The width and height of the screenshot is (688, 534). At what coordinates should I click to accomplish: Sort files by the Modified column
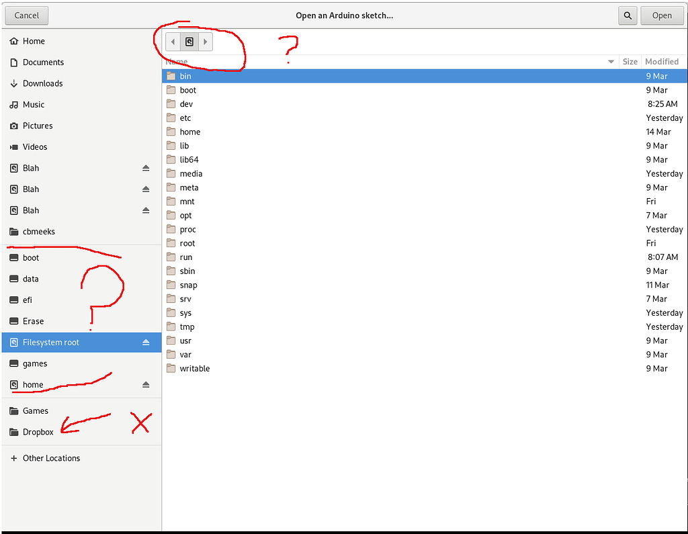coord(662,61)
